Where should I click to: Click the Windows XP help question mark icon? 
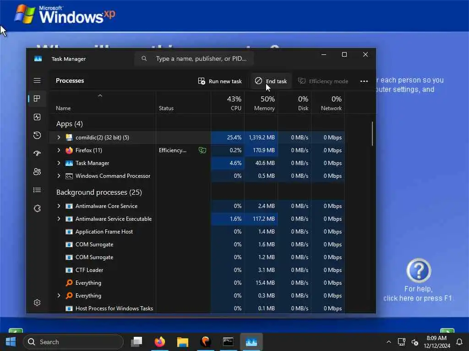(419, 271)
